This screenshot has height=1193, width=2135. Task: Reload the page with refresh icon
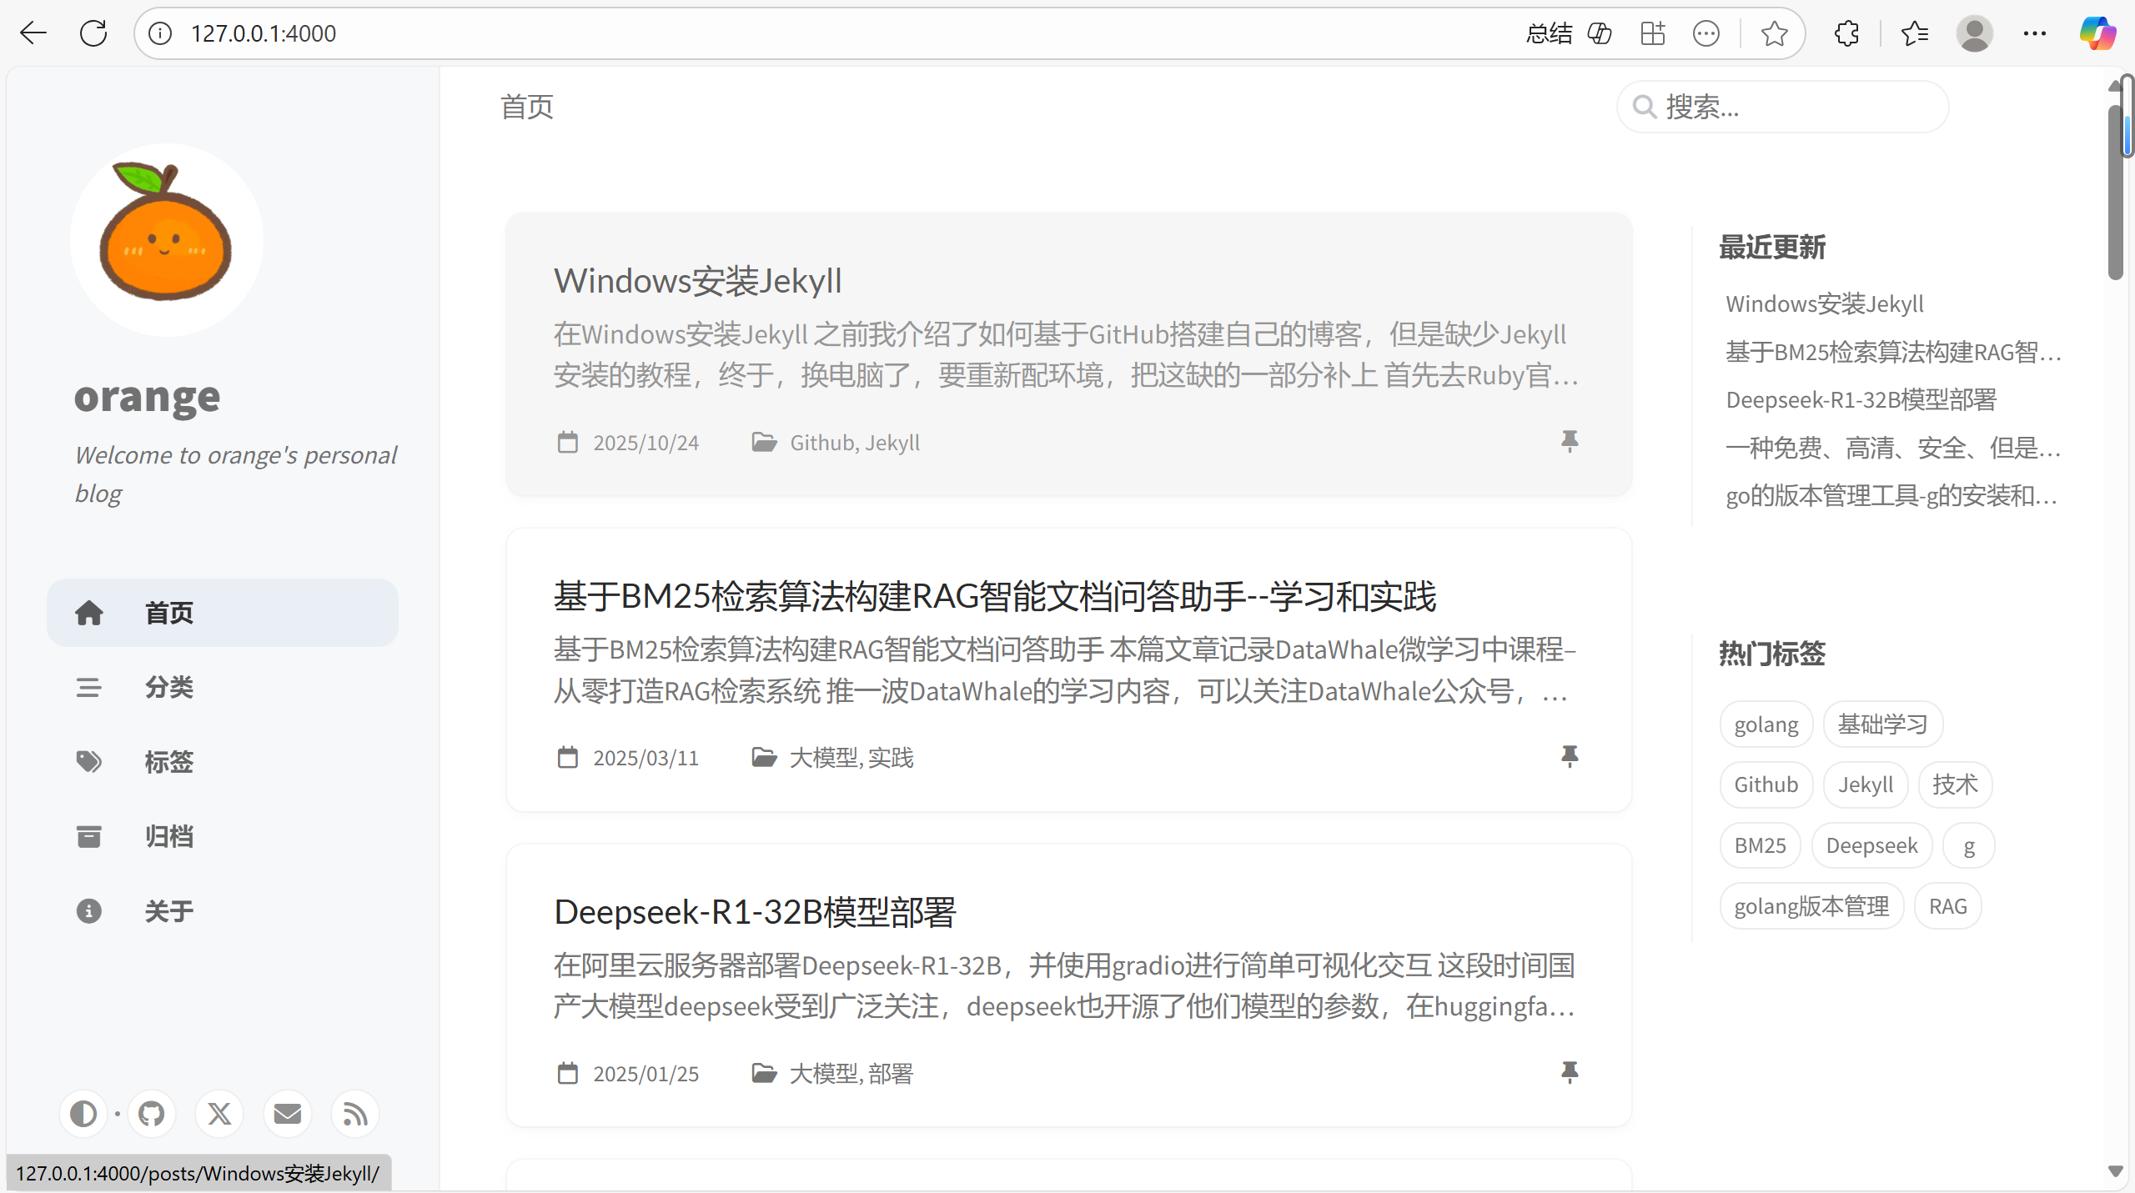tap(93, 33)
